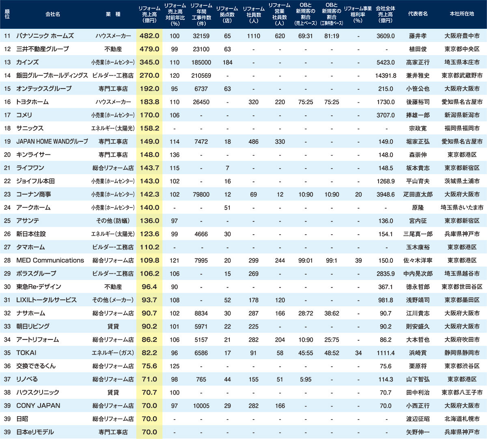Select the リフォーム売上高(億円) column header

coord(149,14)
